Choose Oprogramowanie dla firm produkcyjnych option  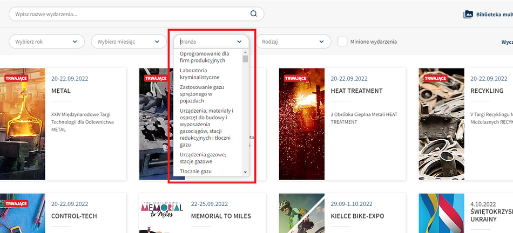[x=204, y=57]
